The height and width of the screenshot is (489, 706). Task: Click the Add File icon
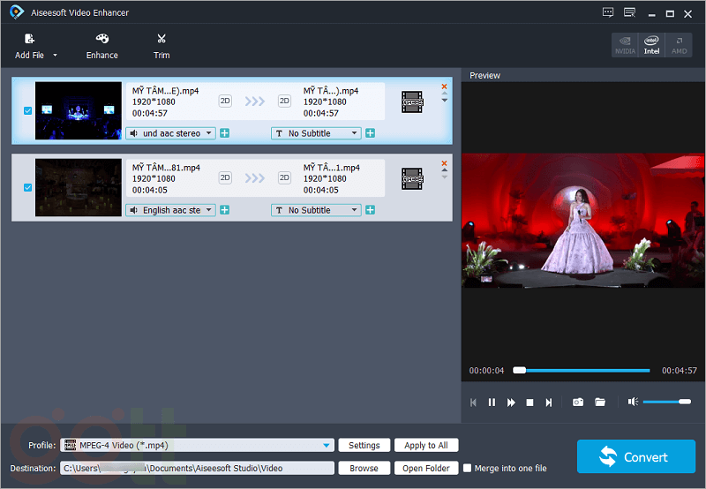coord(29,40)
